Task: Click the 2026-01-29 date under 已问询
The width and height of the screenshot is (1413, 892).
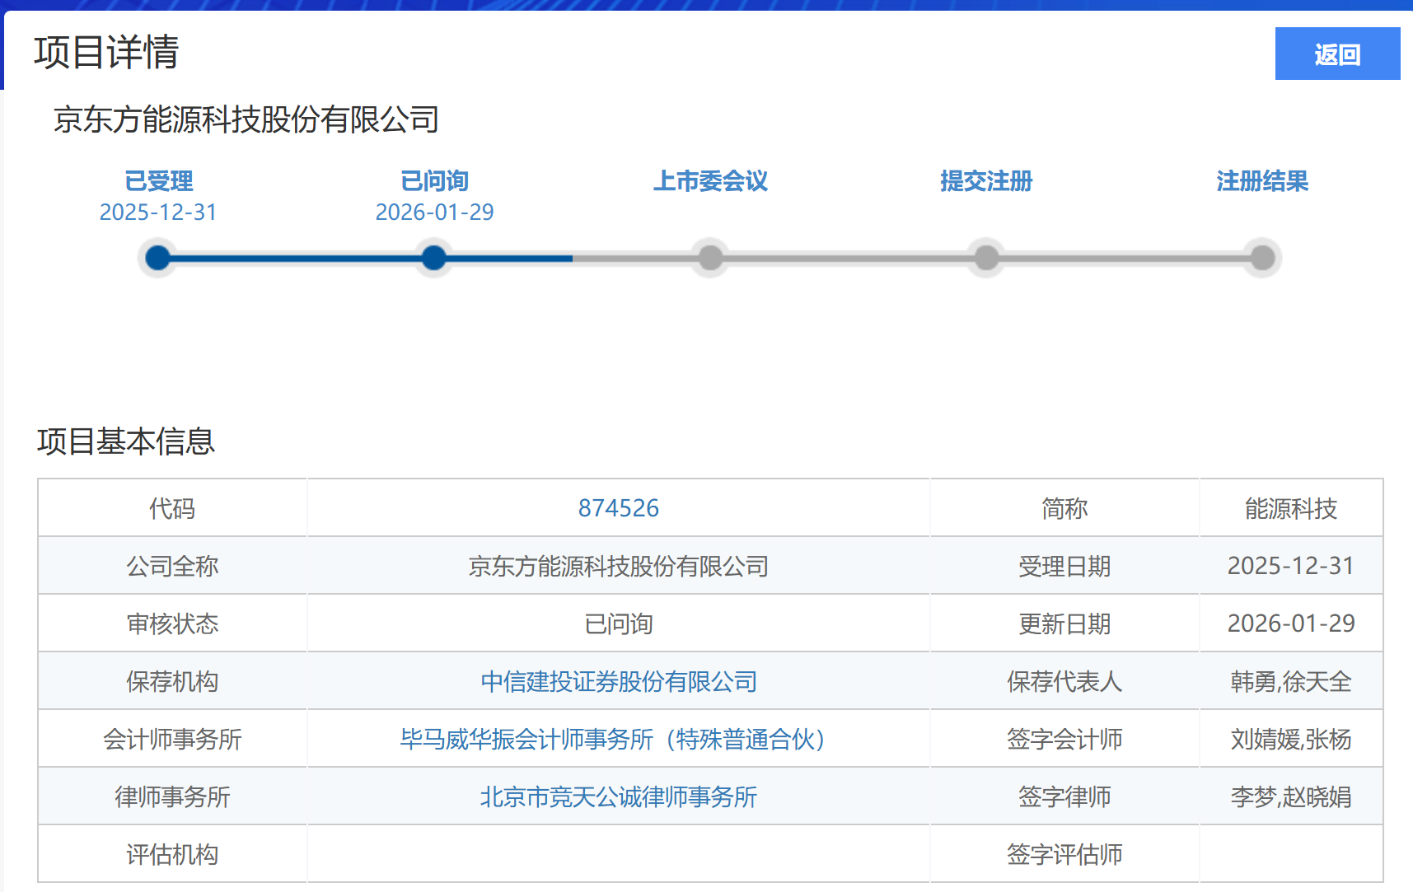Action: [x=434, y=212]
